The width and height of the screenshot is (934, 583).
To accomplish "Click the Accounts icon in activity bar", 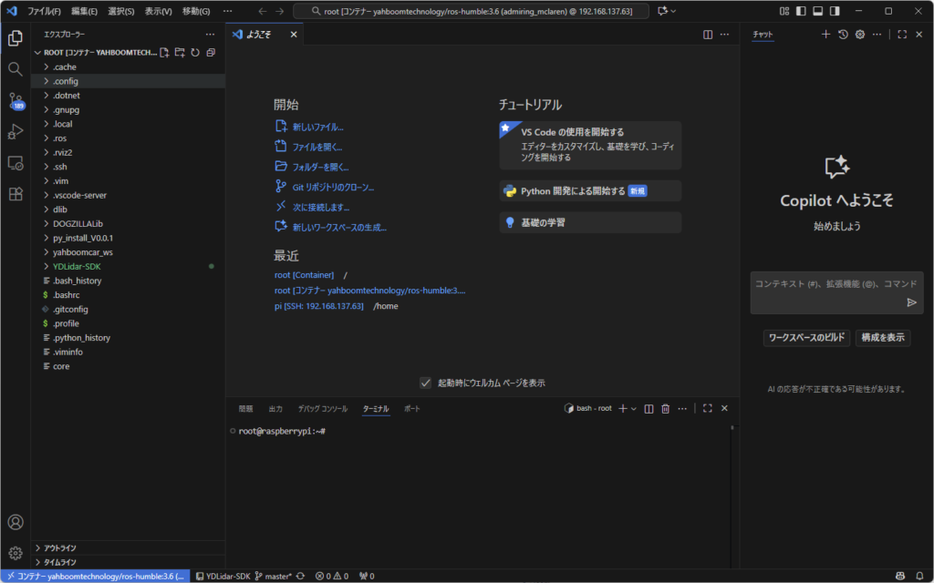I will tap(15, 522).
